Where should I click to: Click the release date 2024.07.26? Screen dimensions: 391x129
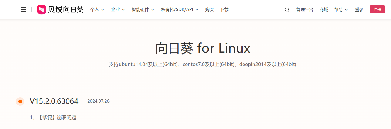pyautogui.click(x=98, y=101)
